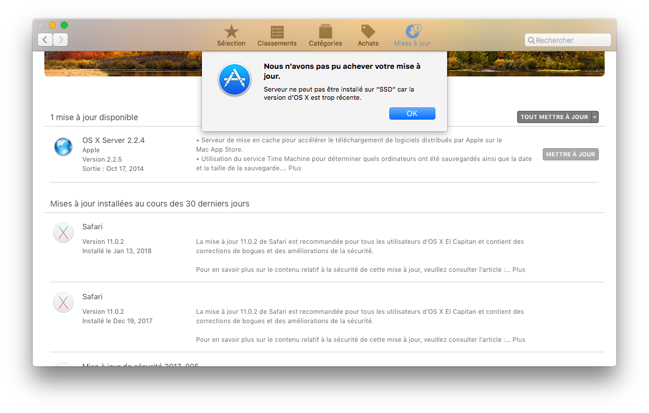The height and width of the screenshot is (413, 649).
Task: Click the Safari icon dated Dec 19, 2017
Action: 64,303
